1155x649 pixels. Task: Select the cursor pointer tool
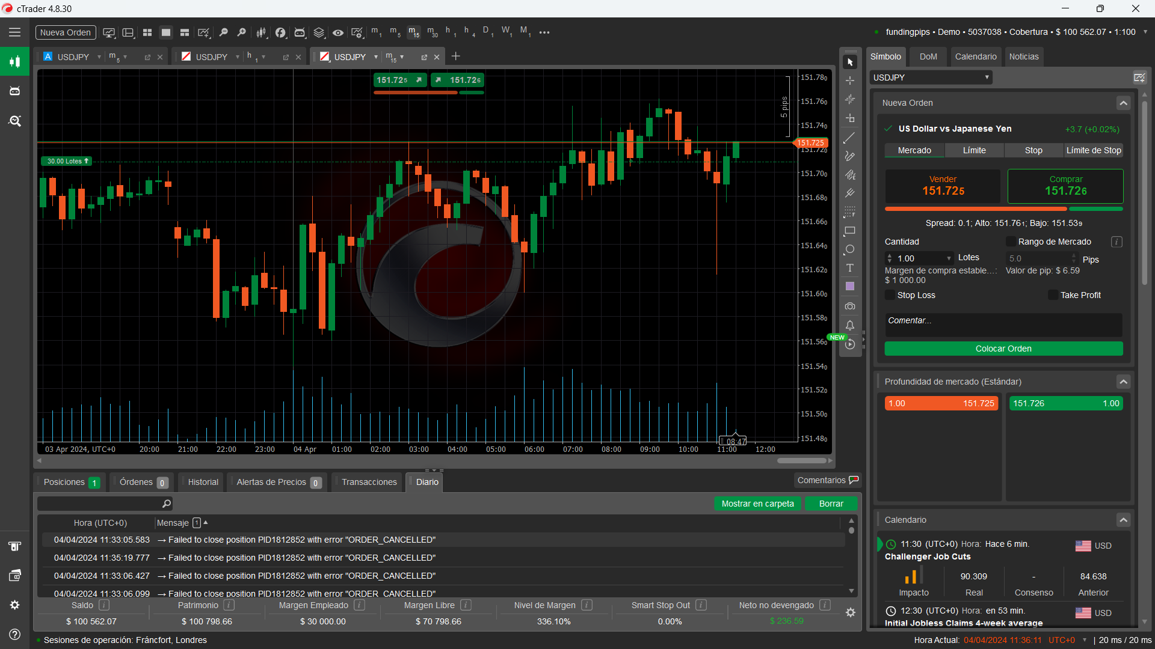click(x=850, y=62)
